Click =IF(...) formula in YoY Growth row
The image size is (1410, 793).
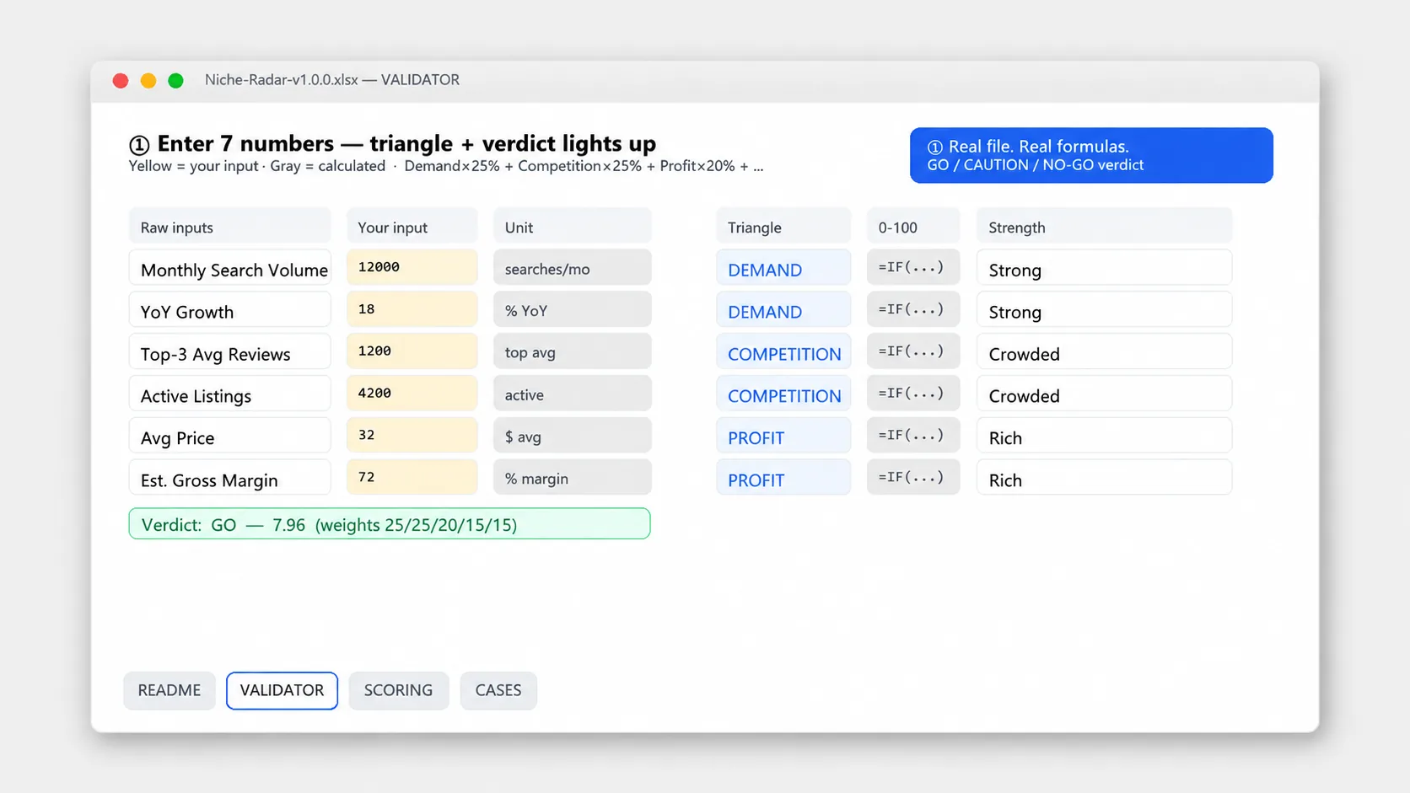[x=913, y=309]
